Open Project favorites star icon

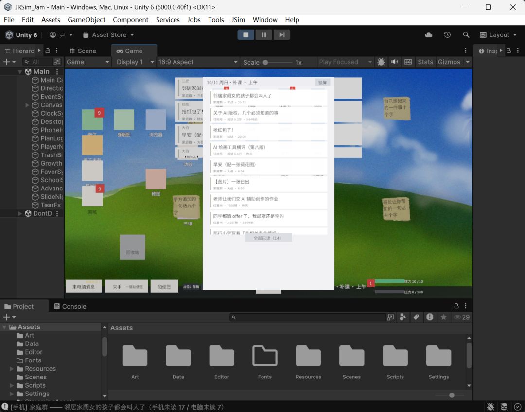[444, 317]
